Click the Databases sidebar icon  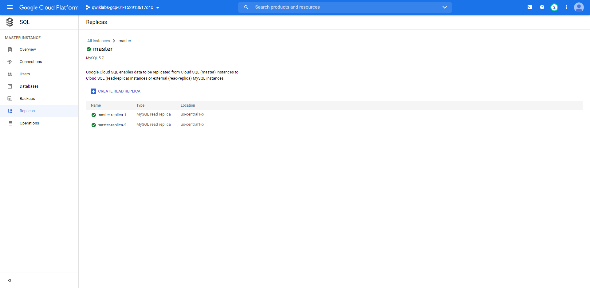click(x=10, y=86)
